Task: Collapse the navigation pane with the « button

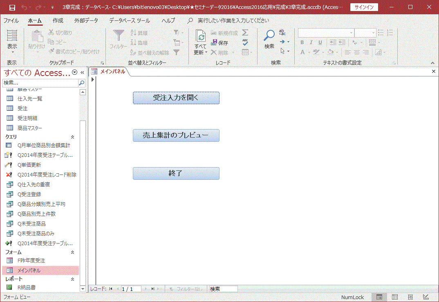Action: (82, 72)
